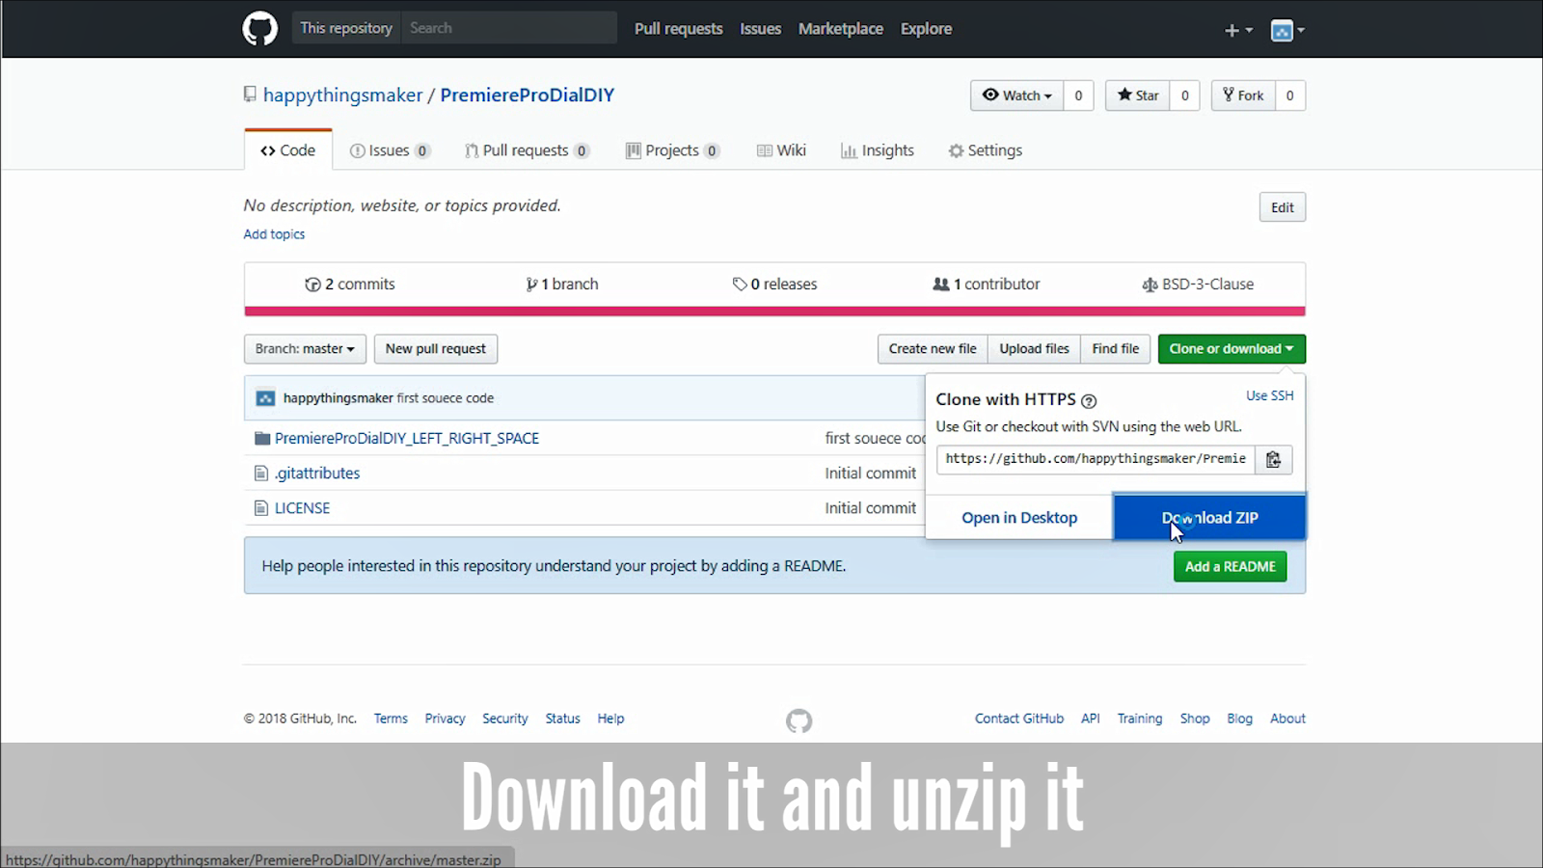Viewport: 1543px width, 868px height.
Task: Click the GitHub Octocat logo in header
Action: pos(259,29)
